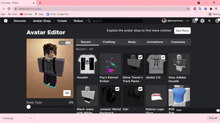Screen dimensions: 220x123
Task: Open the Avatar Shop page
Action: pos(42,21)
